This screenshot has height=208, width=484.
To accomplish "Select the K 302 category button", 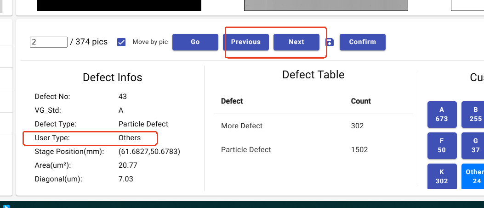I will [442, 176].
